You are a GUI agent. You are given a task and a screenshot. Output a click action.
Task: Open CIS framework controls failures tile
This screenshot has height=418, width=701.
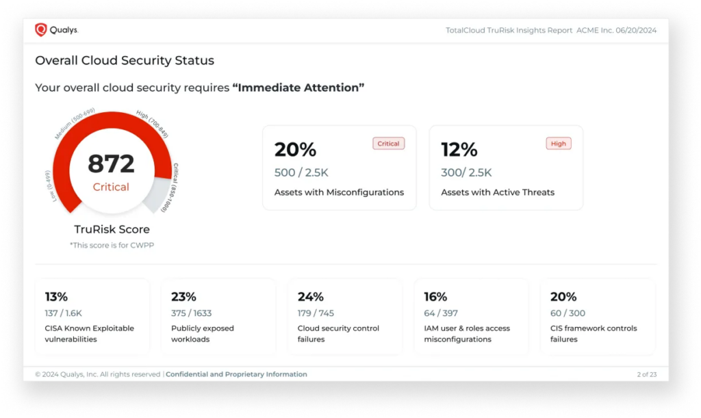click(x=598, y=317)
